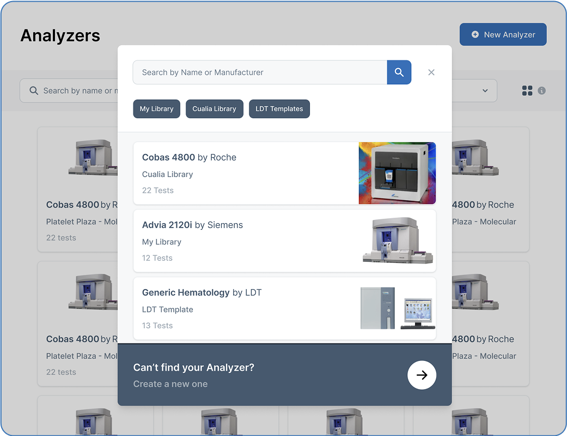The height and width of the screenshot is (436, 567).
Task: Click the Generic Hematology thumbnail image
Action: [398, 308]
